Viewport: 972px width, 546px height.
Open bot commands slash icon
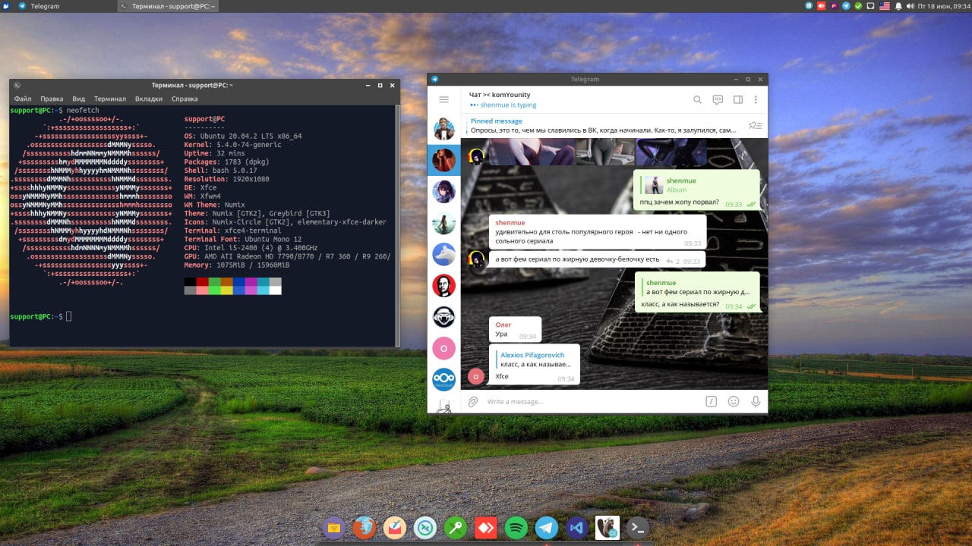[x=712, y=402]
